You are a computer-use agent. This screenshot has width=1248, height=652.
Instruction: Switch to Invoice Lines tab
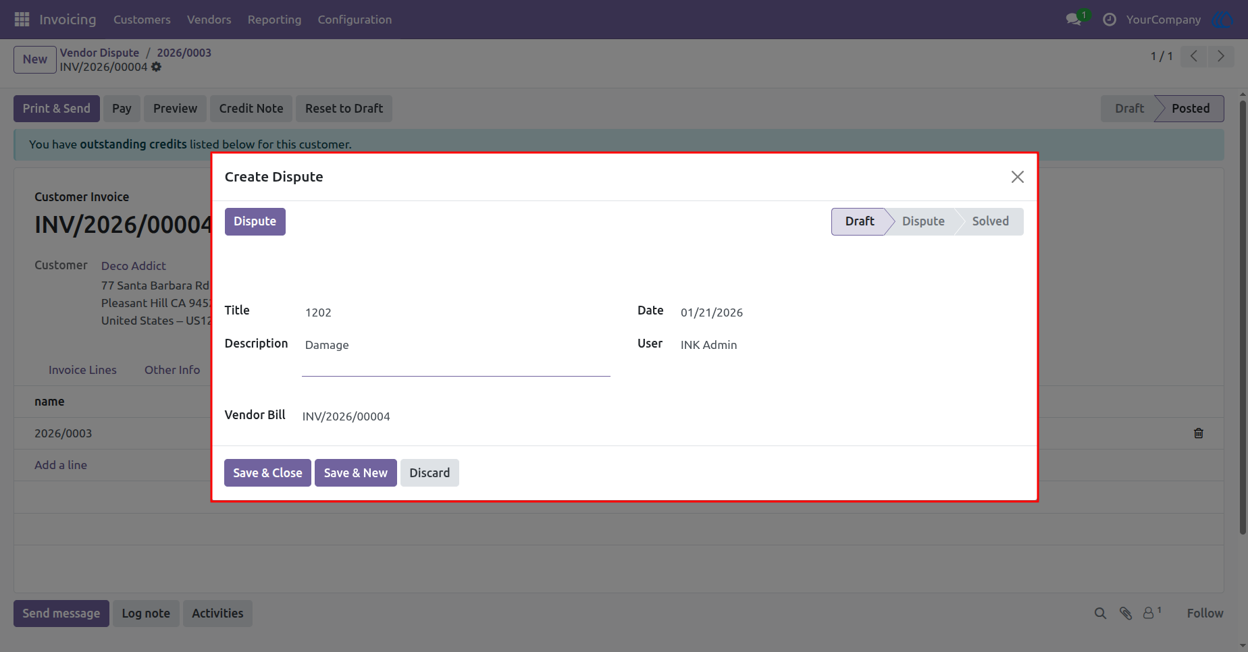pyautogui.click(x=82, y=370)
